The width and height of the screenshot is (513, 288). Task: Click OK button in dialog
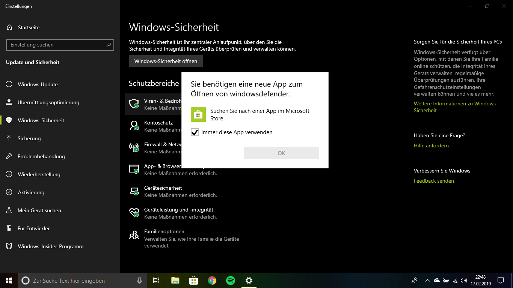pos(282,153)
